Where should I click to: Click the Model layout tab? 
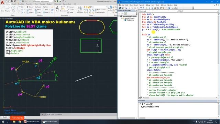(x=4, y=117)
